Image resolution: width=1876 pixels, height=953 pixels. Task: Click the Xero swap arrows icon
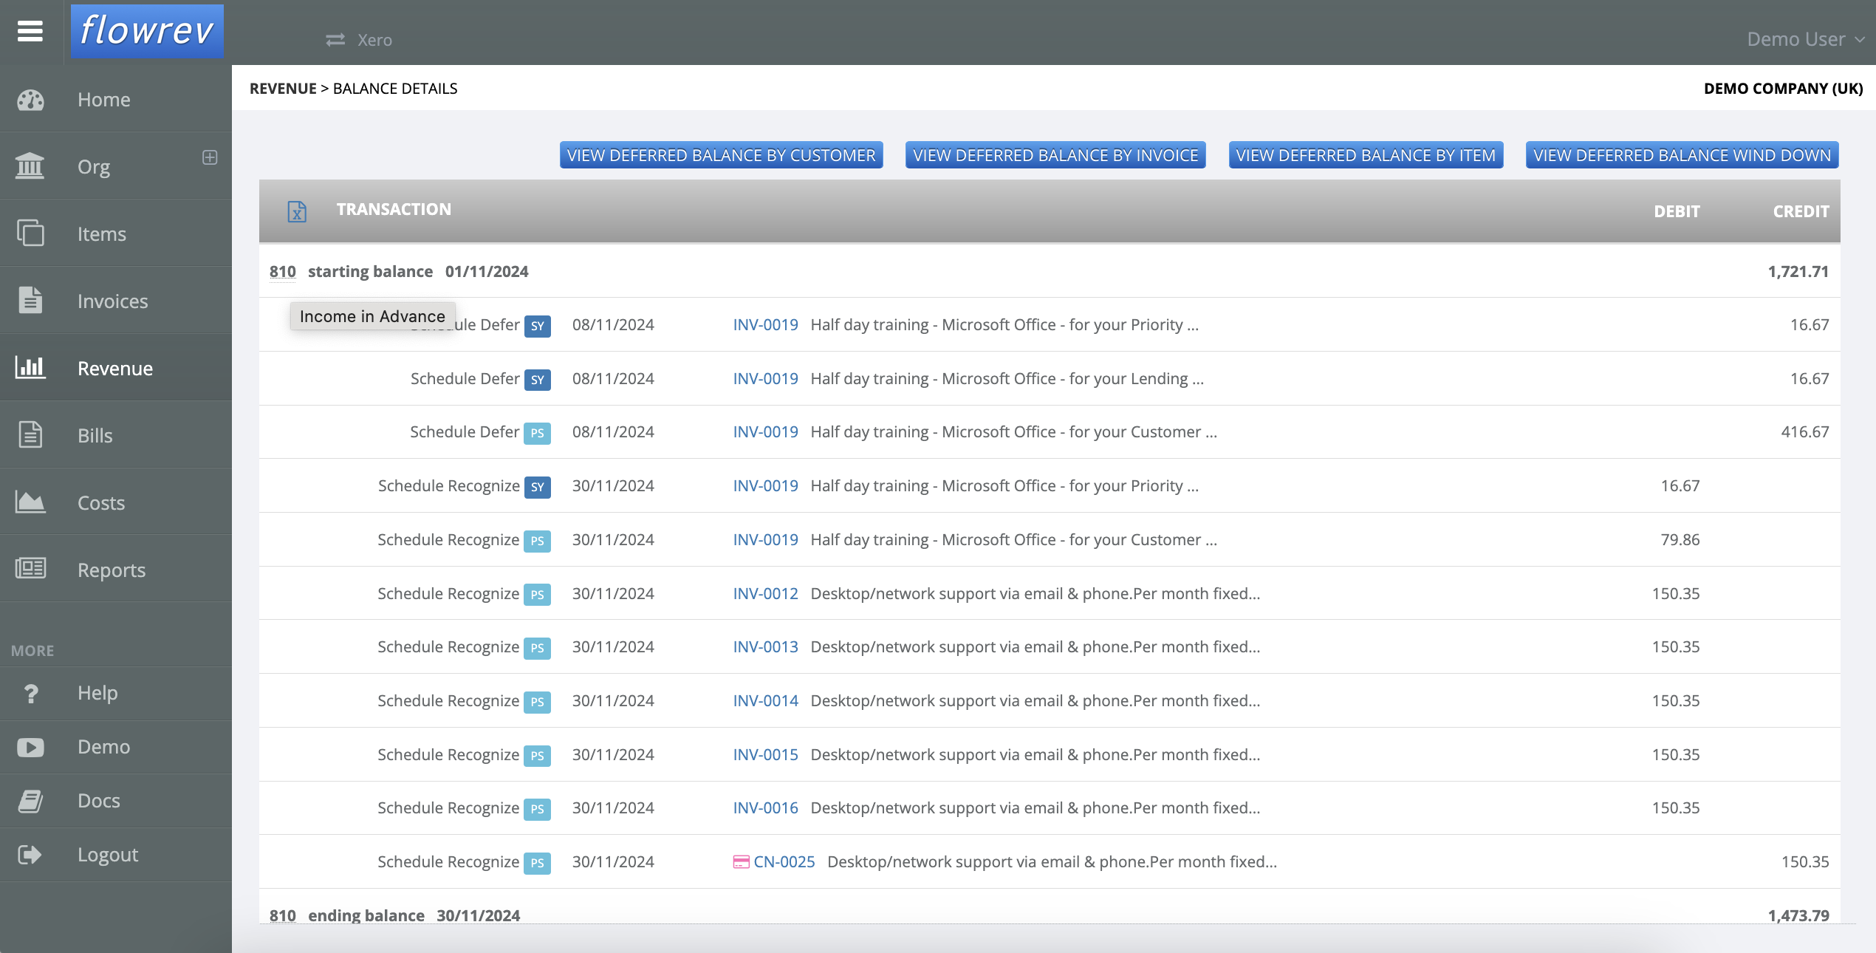pyautogui.click(x=335, y=40)
